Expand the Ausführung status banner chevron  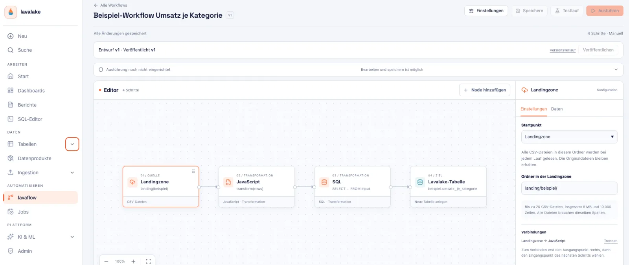[x=616, y=69]
